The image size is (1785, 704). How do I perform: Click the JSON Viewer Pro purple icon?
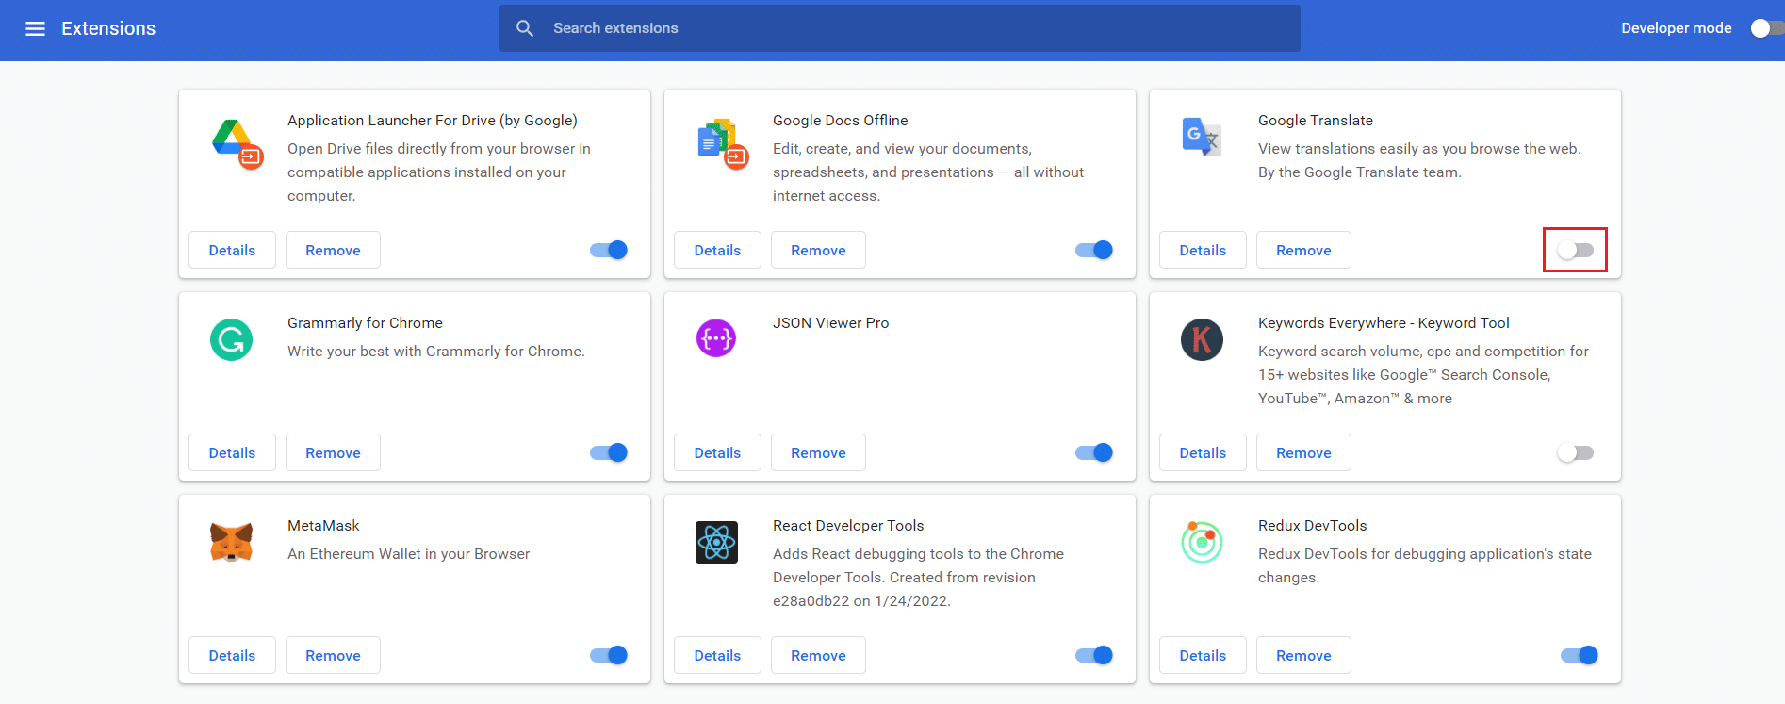click(x=716, y=338)
